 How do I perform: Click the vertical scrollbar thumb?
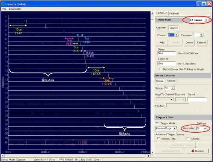[x=152, y=17]
